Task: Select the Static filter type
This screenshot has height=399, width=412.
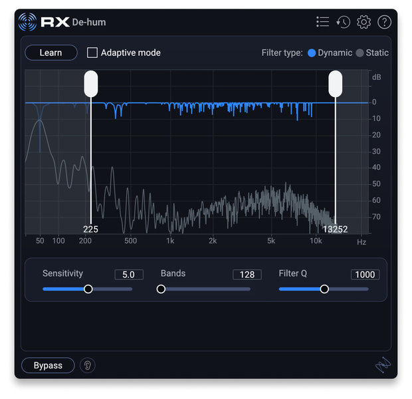Action: [x=360, y=53]
